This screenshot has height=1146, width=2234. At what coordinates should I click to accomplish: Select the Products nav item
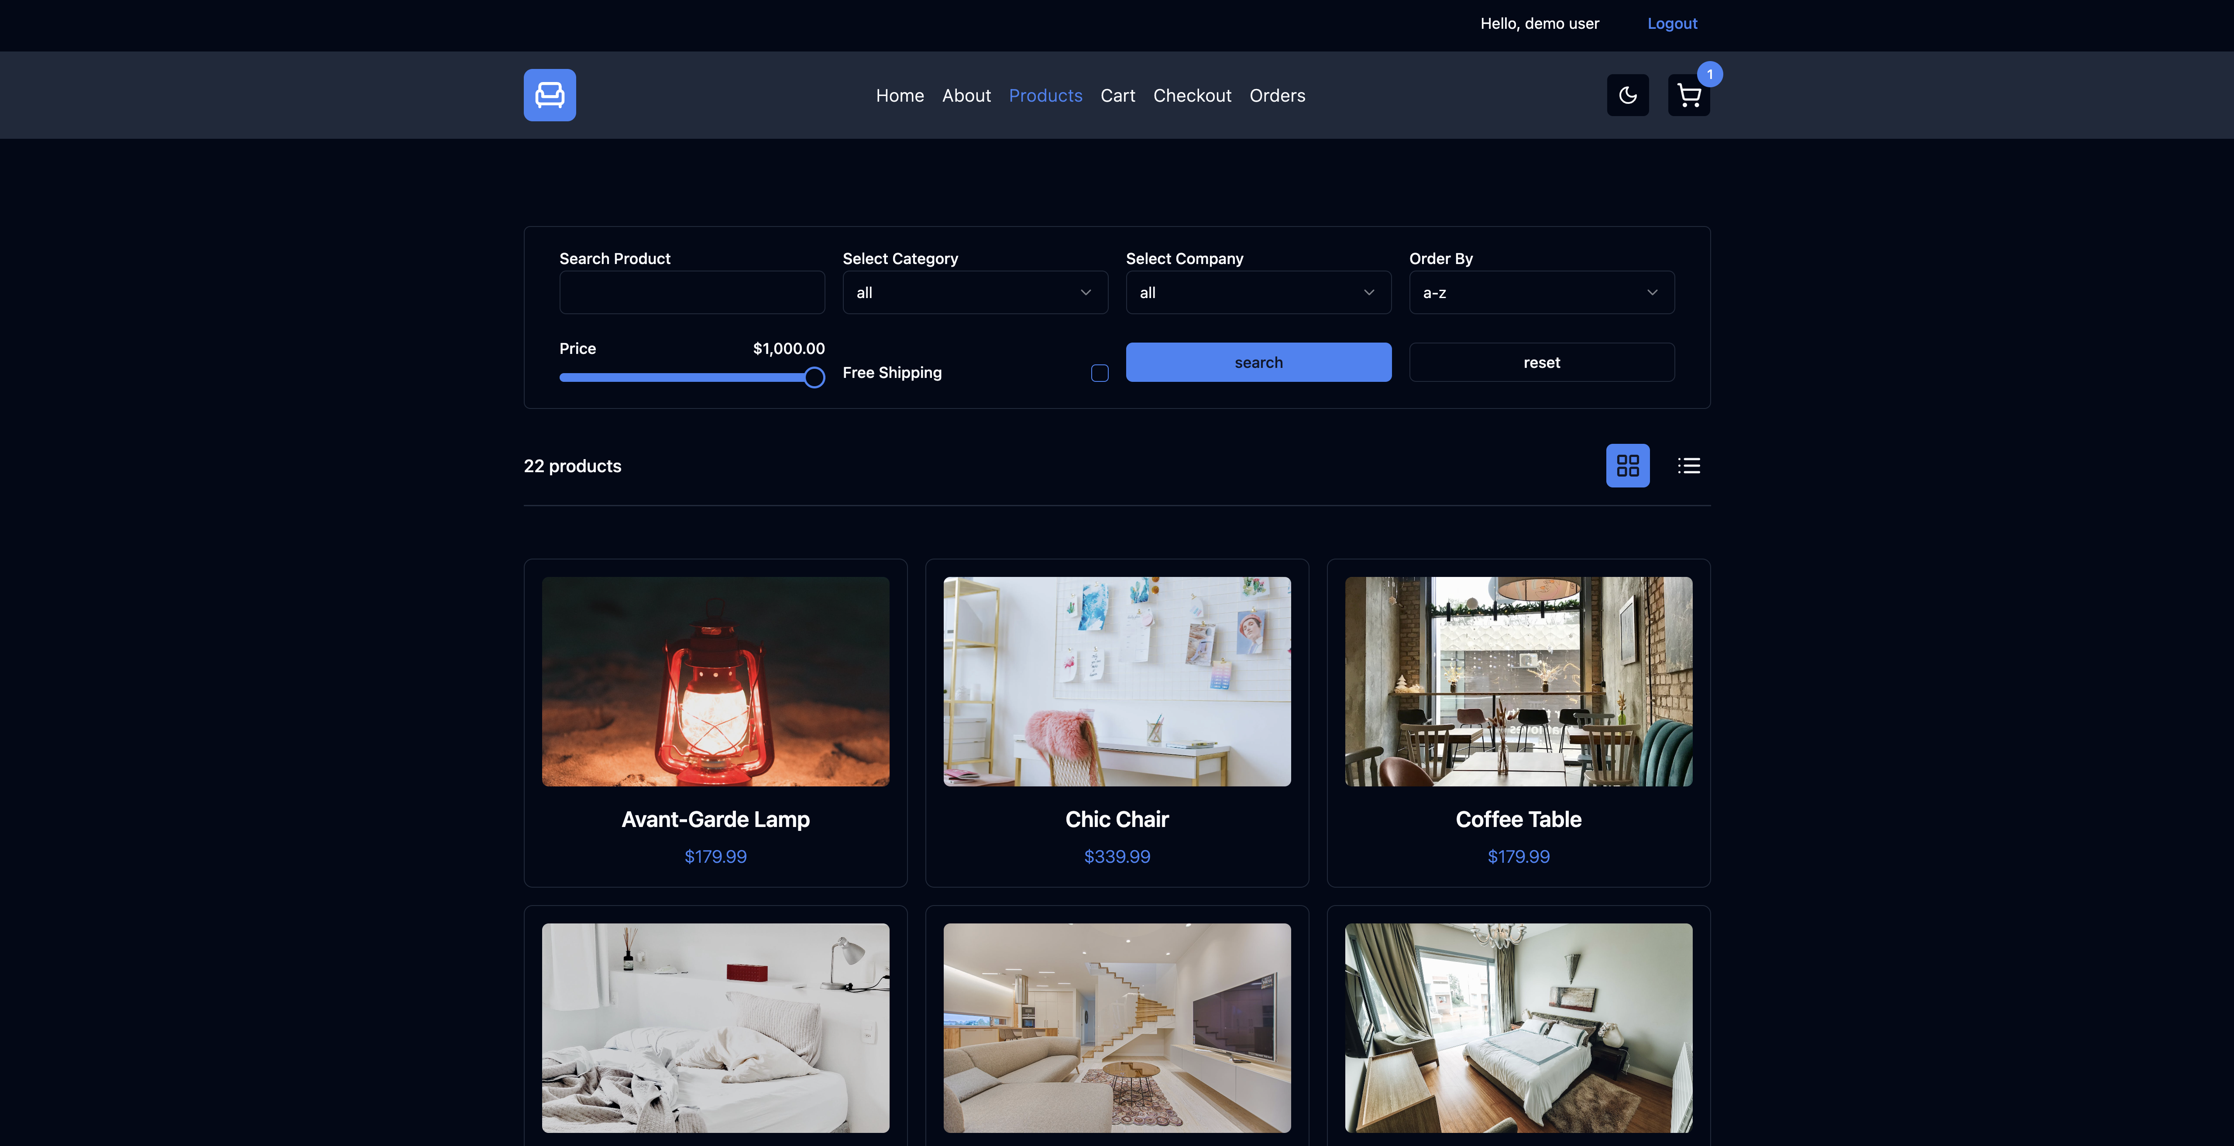click(x=1045, y=96)
